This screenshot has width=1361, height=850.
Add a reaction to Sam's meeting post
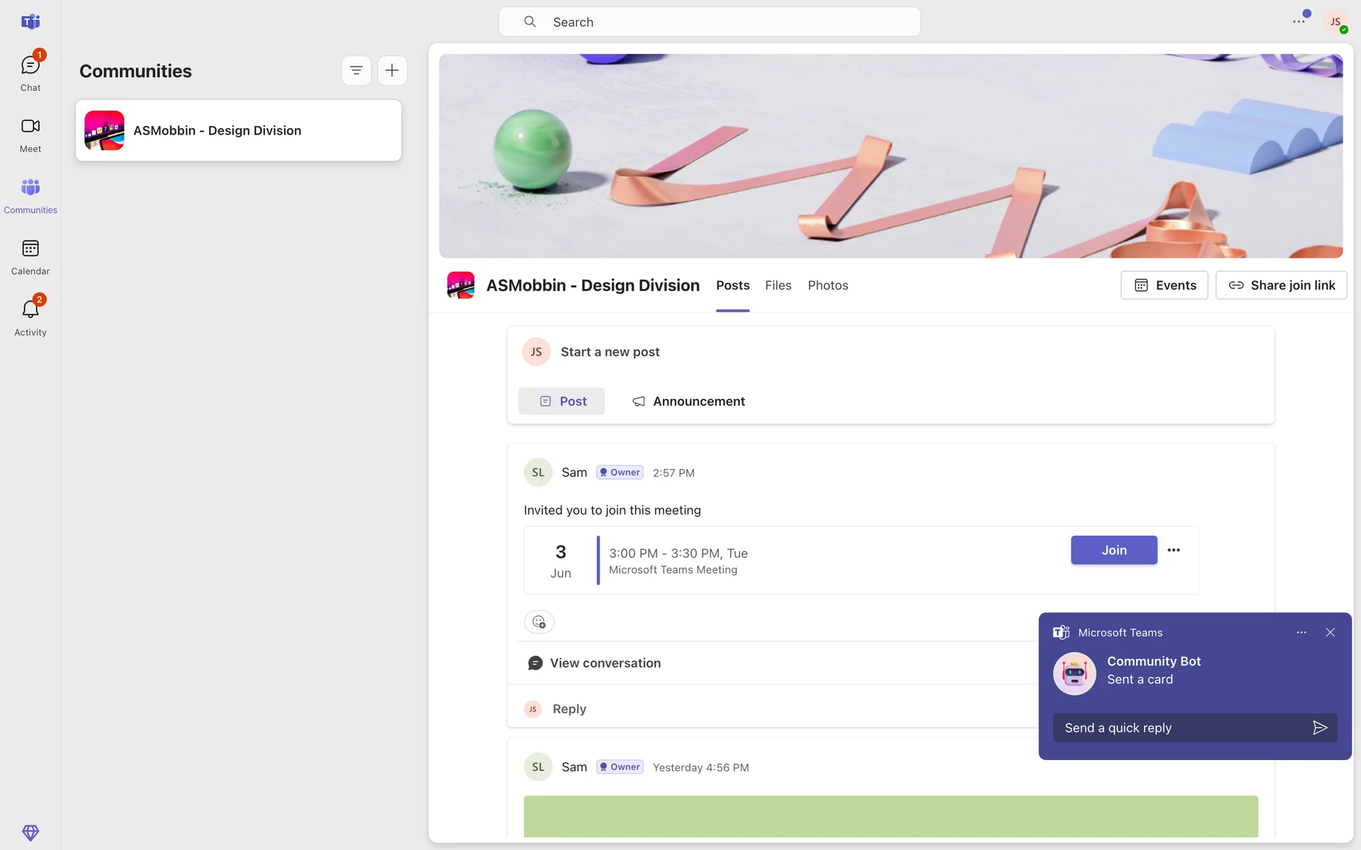539,622
